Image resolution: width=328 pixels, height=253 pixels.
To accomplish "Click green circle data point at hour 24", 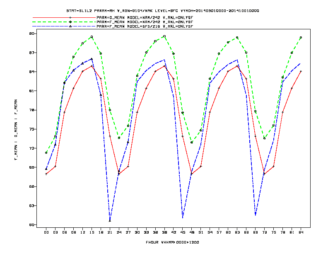I will [119, 138].
